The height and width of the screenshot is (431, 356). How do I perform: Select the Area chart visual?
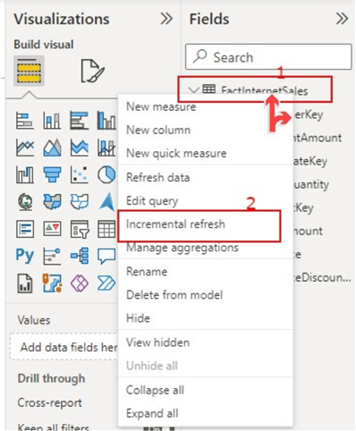(x=52, y=148)
